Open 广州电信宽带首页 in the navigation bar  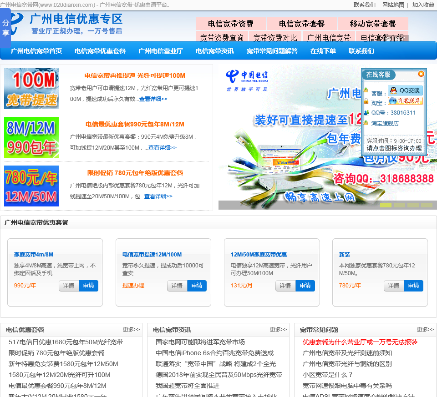pos(36,51)
